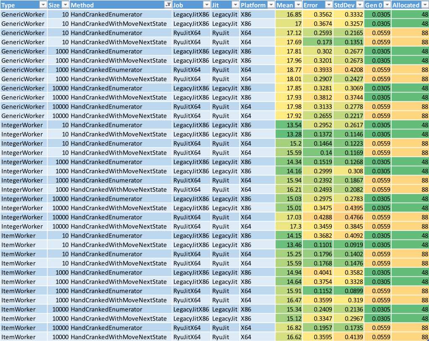Open the StdDev column filter dropdown
The width and height of the screenshot is (429, 341).
pos(360,5)
